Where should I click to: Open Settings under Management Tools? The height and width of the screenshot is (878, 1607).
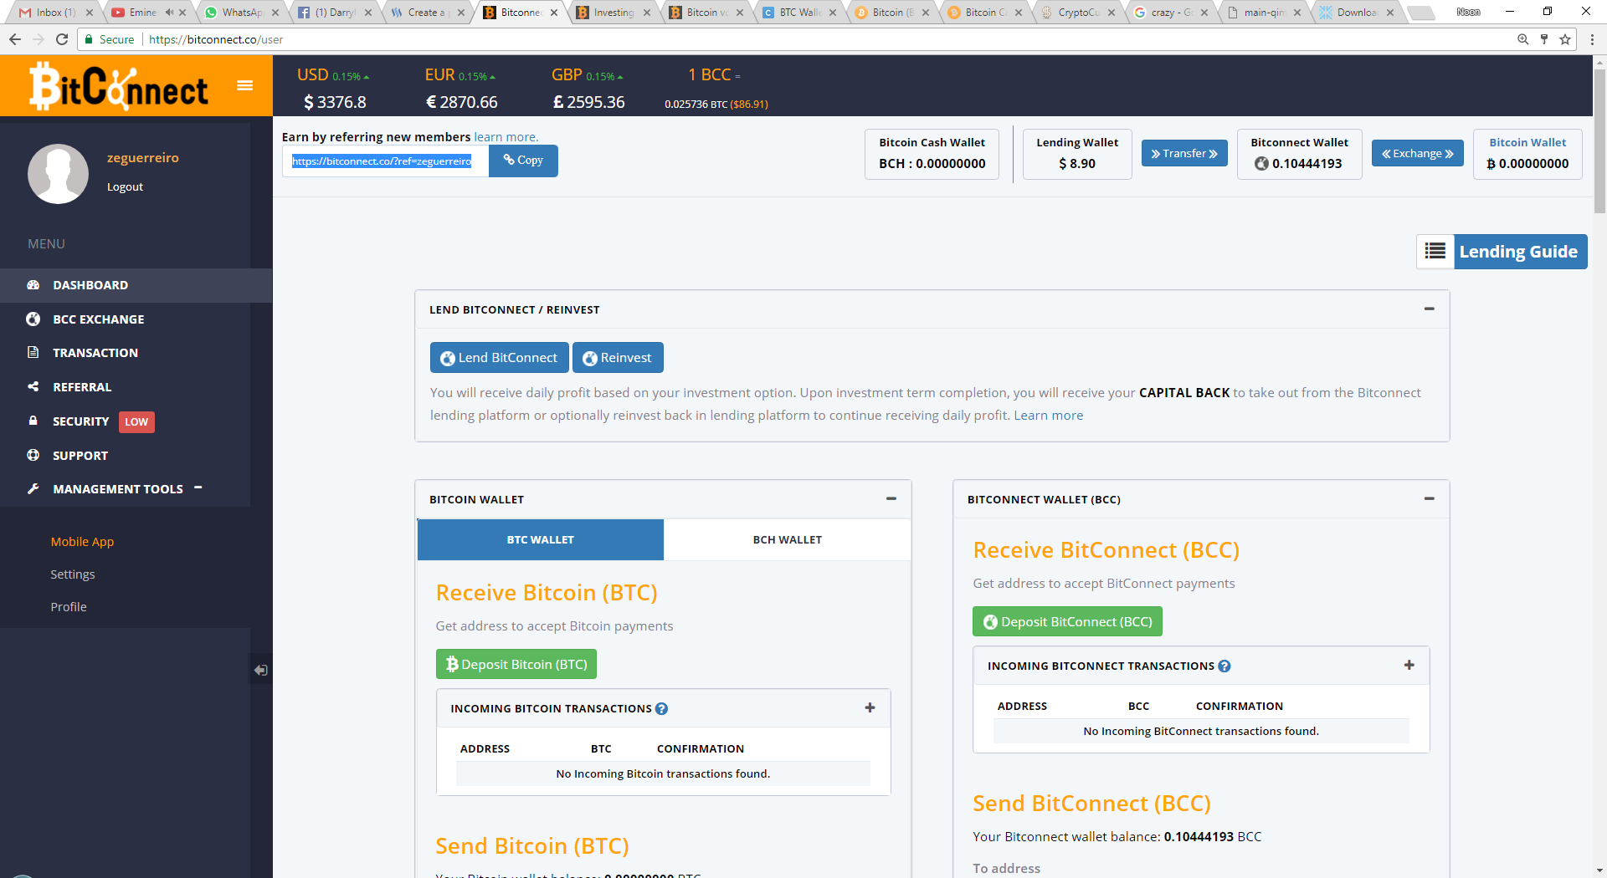pyautogui.click(x=73, y=574)
